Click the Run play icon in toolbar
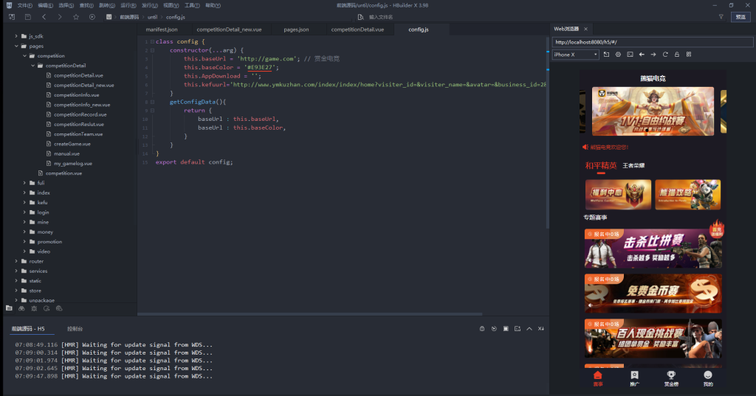 pos(92,16)
